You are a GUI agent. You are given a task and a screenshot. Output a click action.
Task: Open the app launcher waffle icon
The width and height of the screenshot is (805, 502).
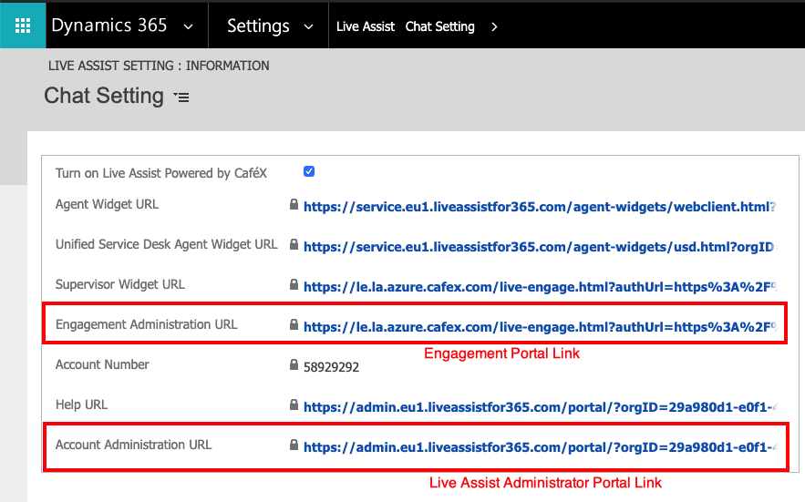click(x=23, y=26)
